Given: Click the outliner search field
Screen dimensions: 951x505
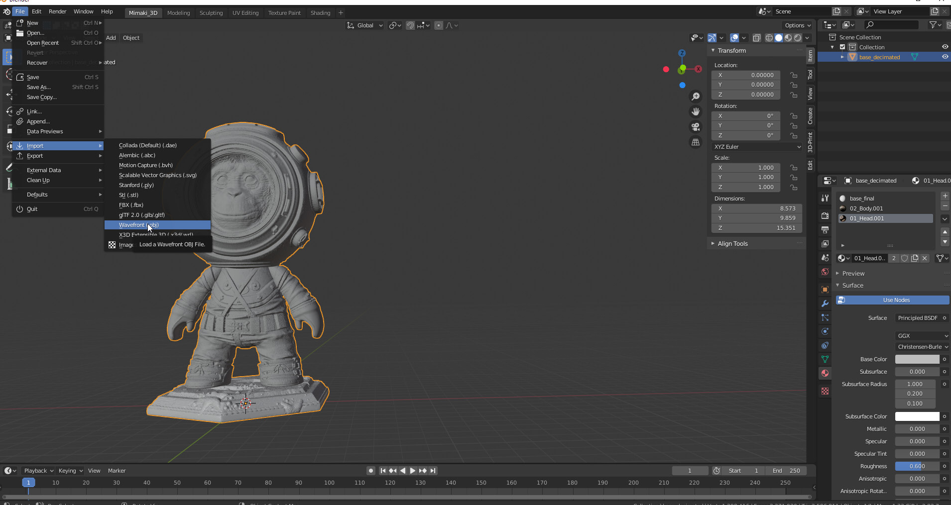Looking at the screenshot, I should [x=891, y=25].
